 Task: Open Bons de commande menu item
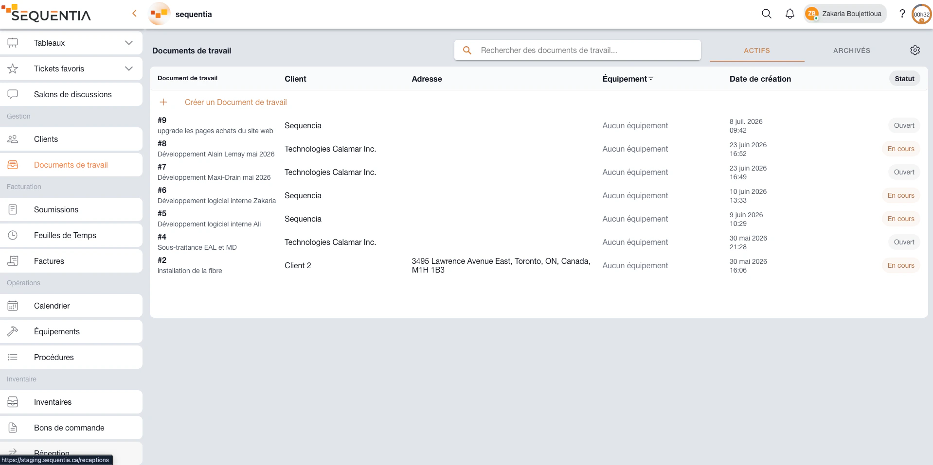[x=71, y=428]
